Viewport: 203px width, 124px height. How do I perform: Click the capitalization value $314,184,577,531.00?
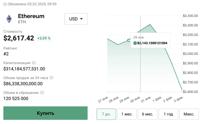coord(24,69)
